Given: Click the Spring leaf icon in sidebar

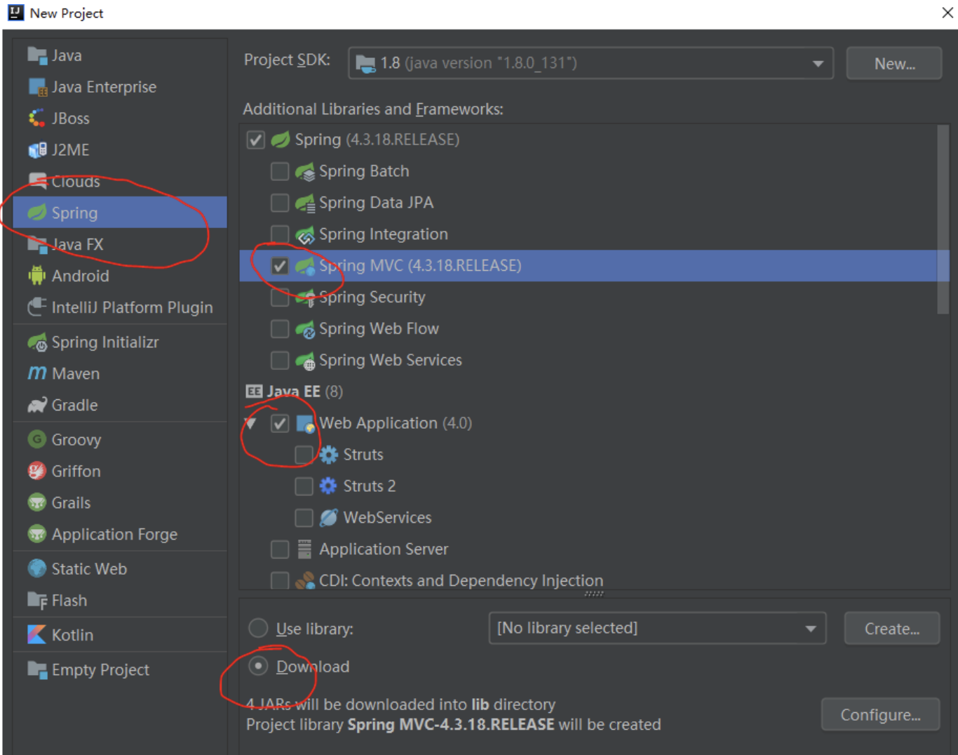Looking at the screenshot, I should [x=37, y=213].
